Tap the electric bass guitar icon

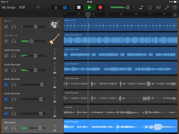[55, 39]
